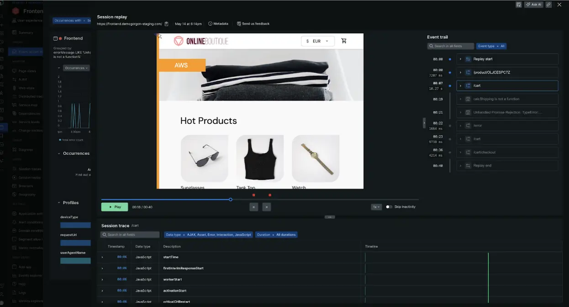
Task: Click the shopping cart icon in replay
Action: (344, 41)
